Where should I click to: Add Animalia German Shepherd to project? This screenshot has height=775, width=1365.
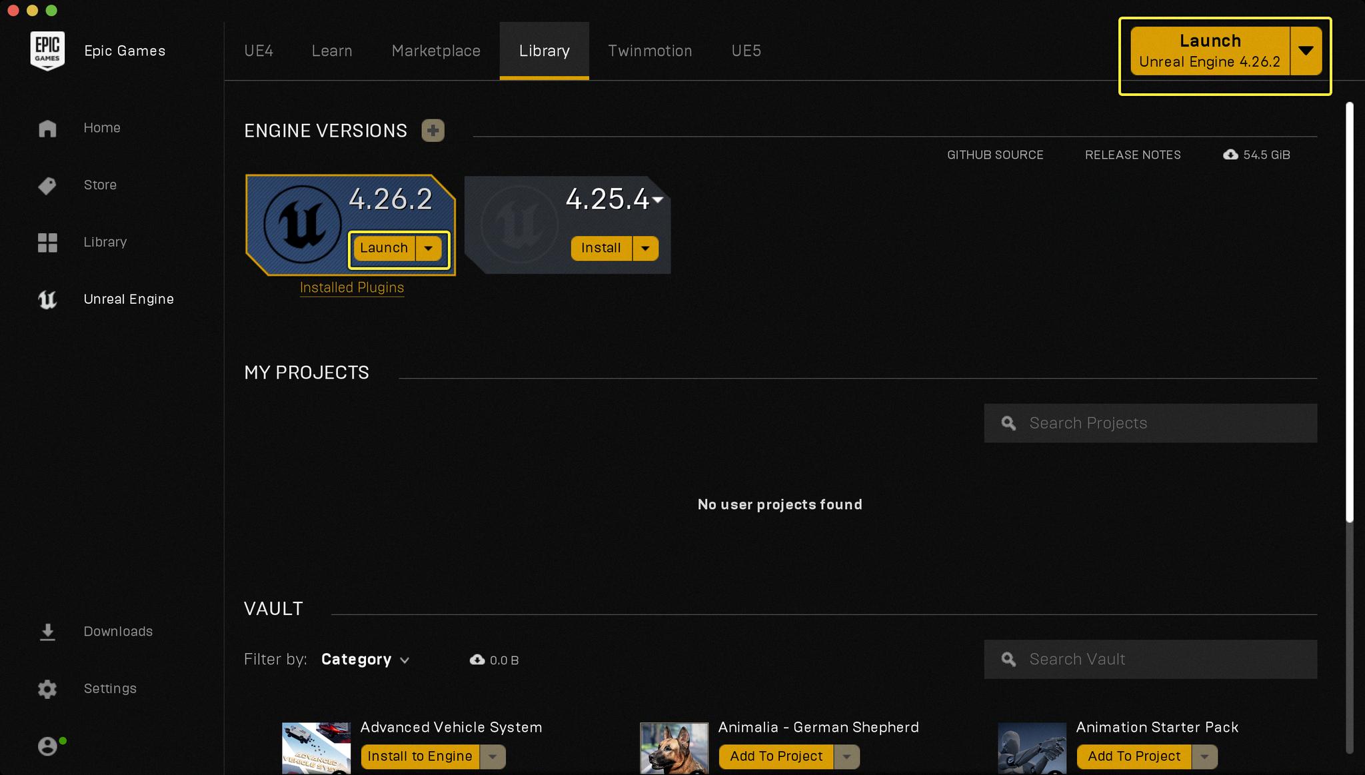point(776,757)
